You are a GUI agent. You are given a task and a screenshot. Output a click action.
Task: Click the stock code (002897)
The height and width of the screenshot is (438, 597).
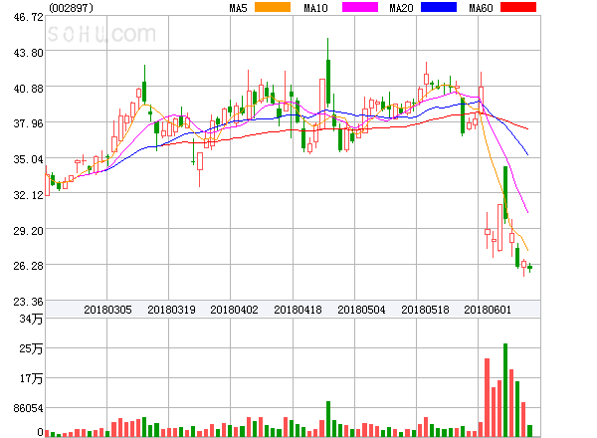click(72, 8)
